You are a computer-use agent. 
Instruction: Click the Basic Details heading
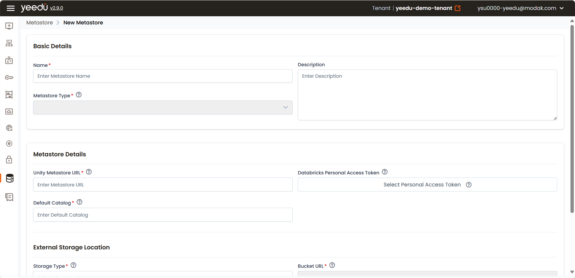pos(52,46)
